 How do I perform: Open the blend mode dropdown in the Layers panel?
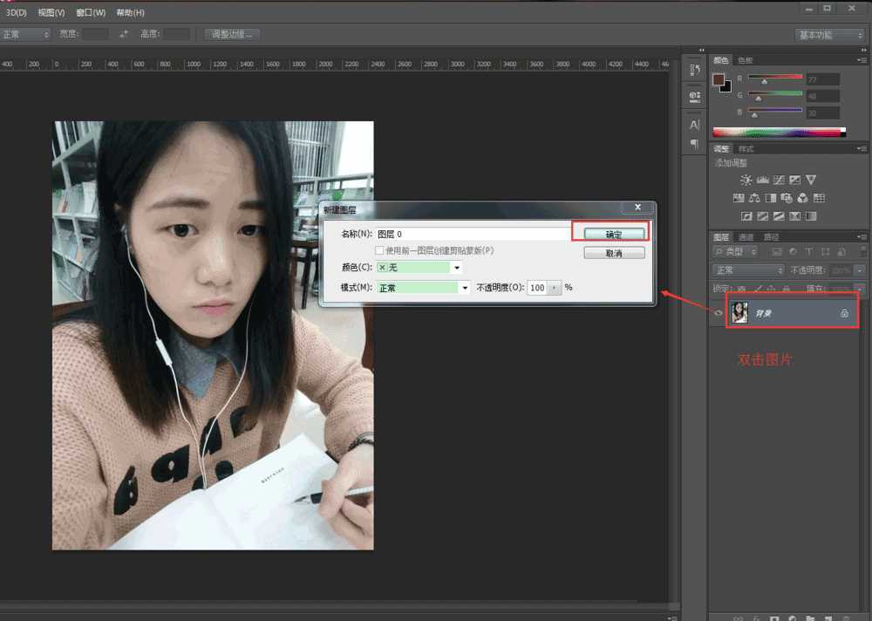click(x=747, y=270)
